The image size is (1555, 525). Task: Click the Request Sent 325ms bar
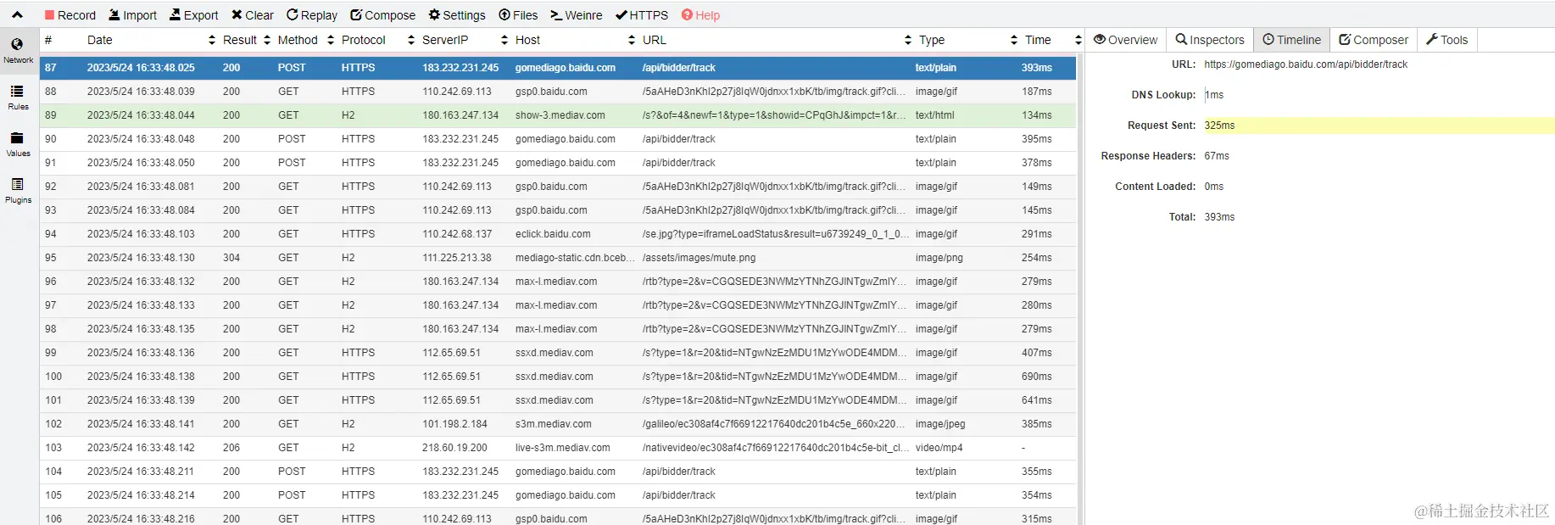[1379, 126]
